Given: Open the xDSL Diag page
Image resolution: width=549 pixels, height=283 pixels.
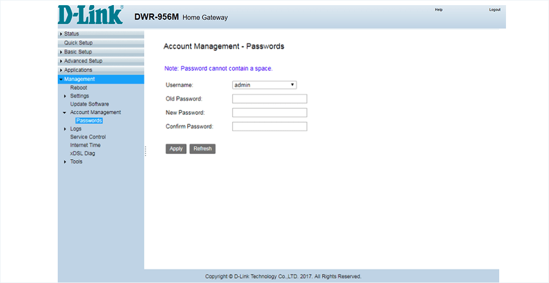Looking at the screenshot, I should pos(83,153).
